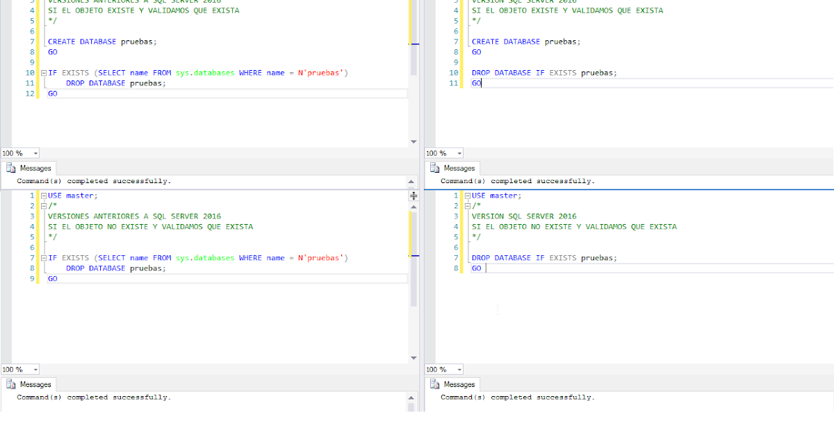Click the scroll-down arrow on top-left editor scrollbar

(x=413, y=142)
